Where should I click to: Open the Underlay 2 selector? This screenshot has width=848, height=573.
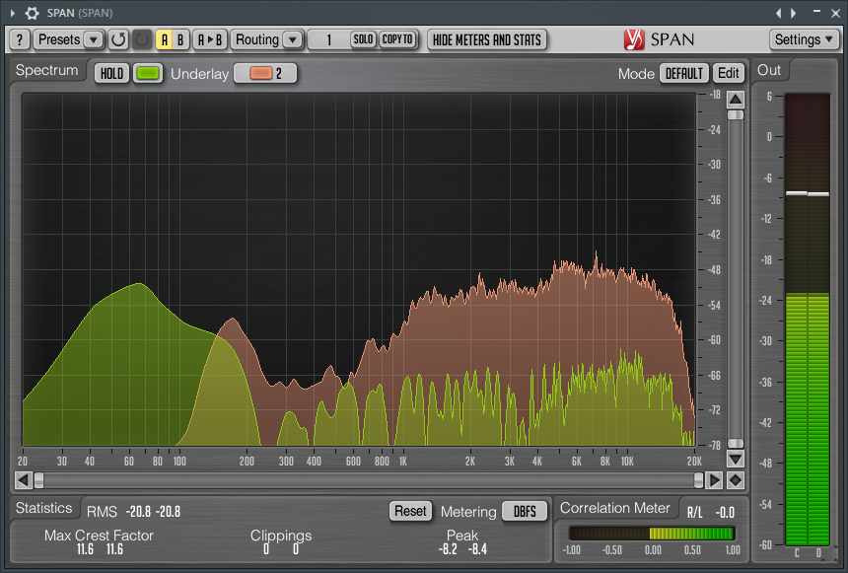click(265, 73)
